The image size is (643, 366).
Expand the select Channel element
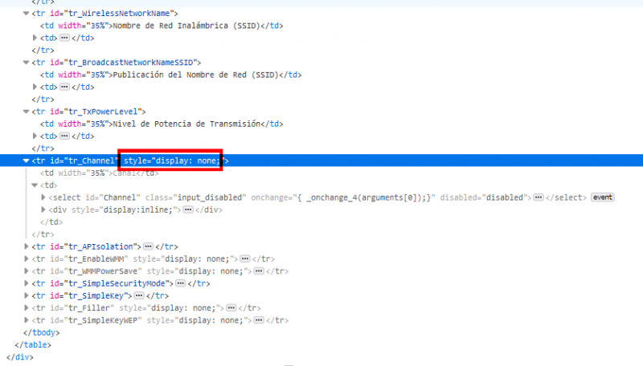[x=43, y=197]
